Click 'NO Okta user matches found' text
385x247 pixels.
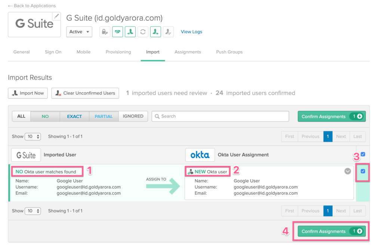(x=46, y=172)
